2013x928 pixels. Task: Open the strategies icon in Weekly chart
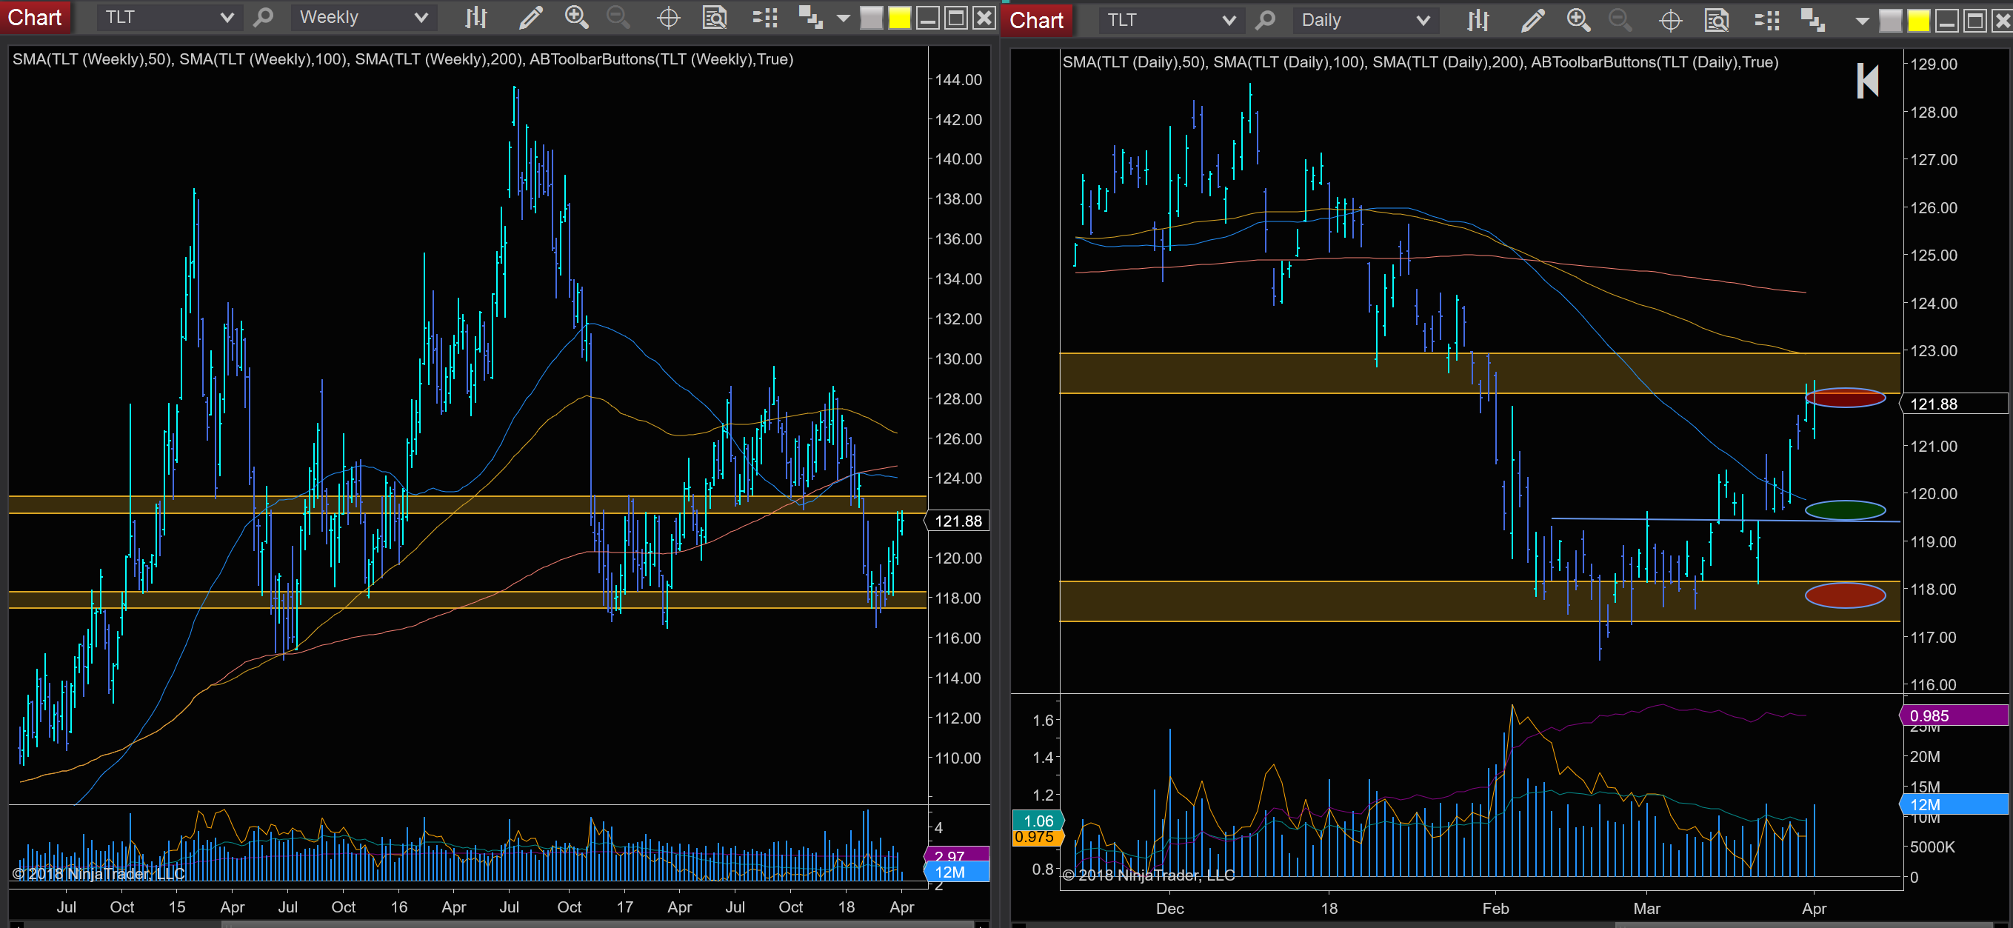[x=810, y=17]
